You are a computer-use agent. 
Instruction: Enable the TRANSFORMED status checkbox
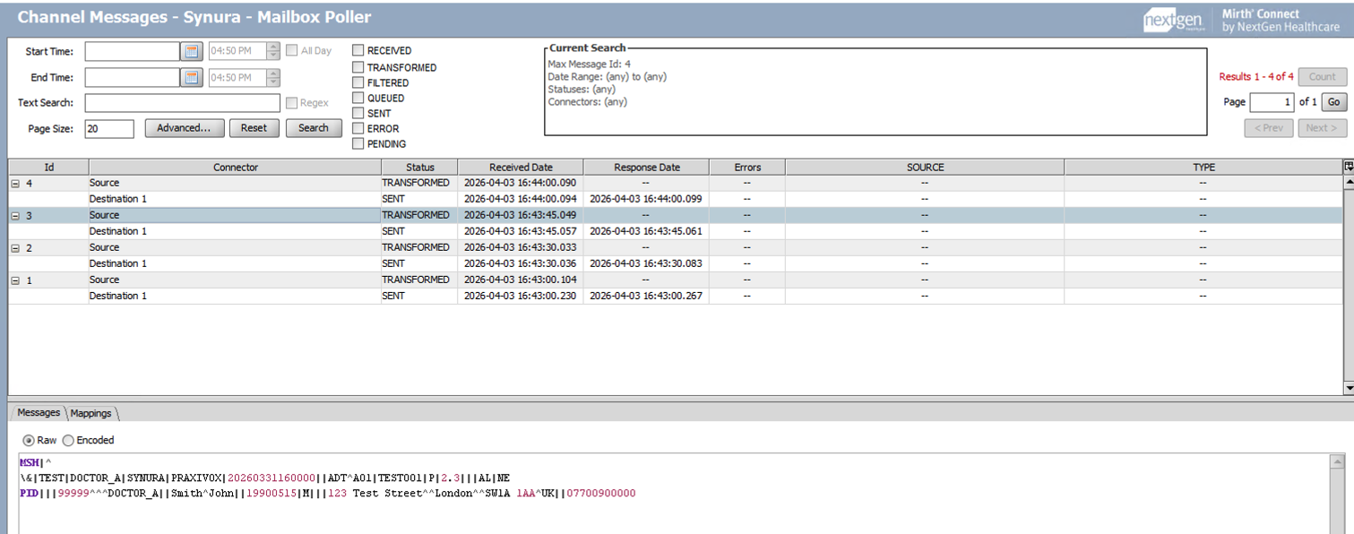(x=358, y=67)
